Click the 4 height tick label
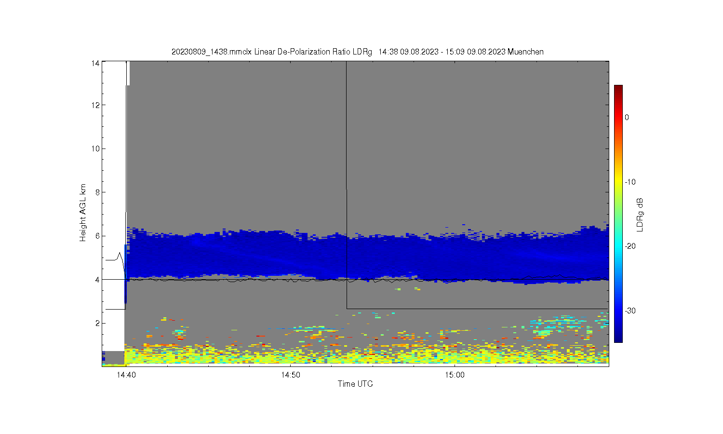723x434 pixels. point(97,280)
